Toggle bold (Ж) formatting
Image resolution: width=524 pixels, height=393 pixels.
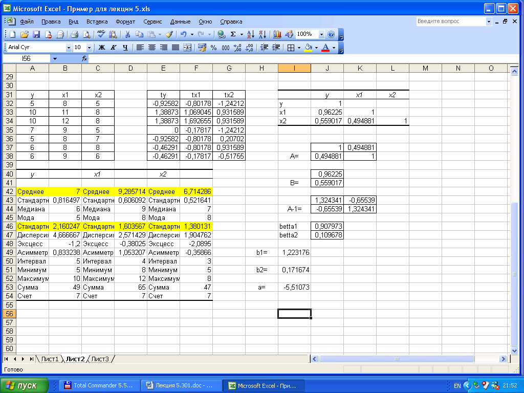click(102, 48)
